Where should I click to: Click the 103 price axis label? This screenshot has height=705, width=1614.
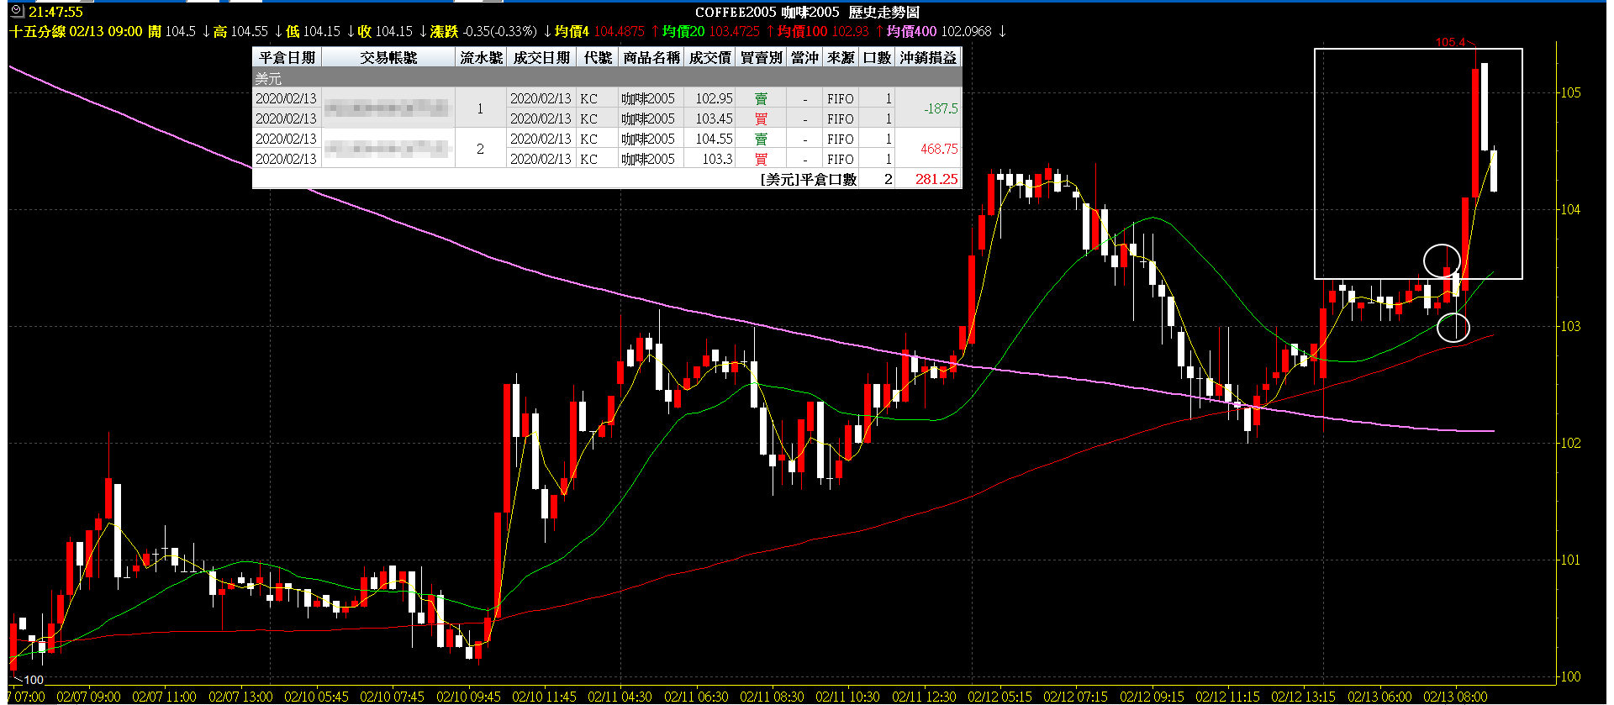1570,326
